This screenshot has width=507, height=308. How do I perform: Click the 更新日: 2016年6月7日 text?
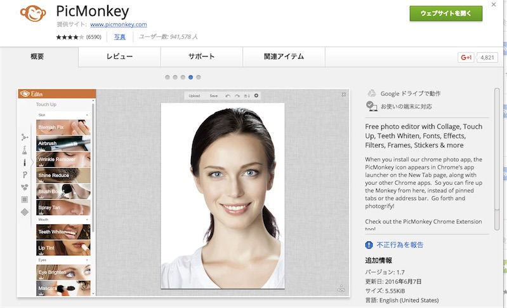pyautogui.click(x=393, y=281)
